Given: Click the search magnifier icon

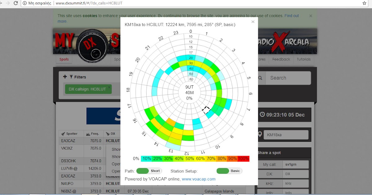Looking at the screenshot, I should [260, 78].
